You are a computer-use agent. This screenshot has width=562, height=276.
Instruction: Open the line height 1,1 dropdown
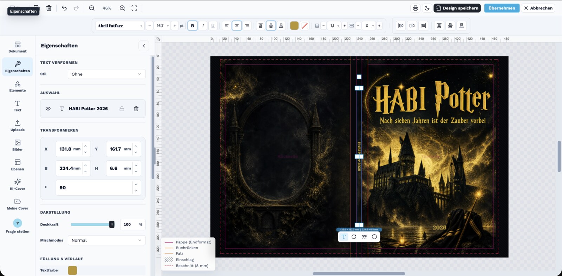tap(334, 26)
